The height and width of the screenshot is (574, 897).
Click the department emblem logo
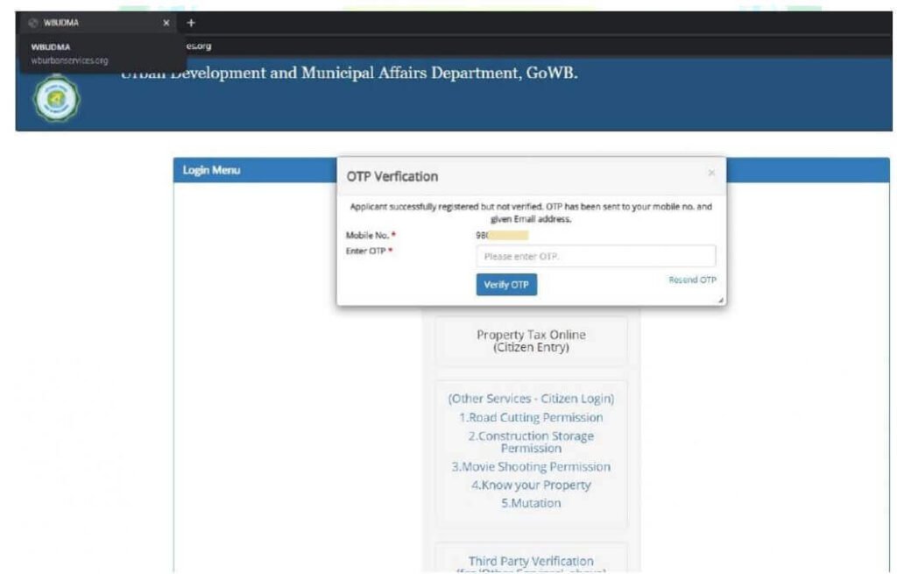pyautogui.click(x=56, y=98)
